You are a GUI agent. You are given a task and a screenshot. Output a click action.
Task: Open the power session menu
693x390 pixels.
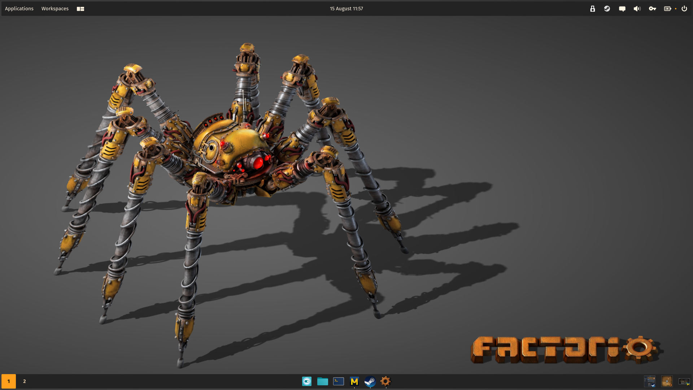coord(684,9)
